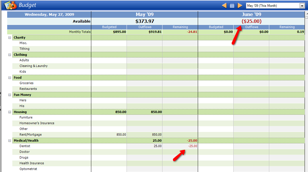The width and height of the screenshot is (308, 172).
Task: Click May Budgeted column header
Action: coord(109,27)
